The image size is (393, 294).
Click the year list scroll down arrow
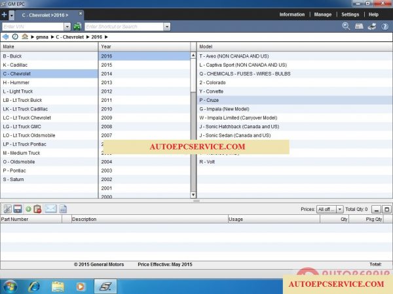click(x=193, y=195)
